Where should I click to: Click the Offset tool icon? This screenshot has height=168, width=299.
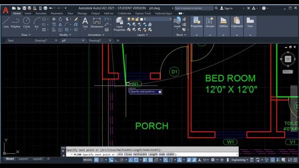click(x=76, y=30)
